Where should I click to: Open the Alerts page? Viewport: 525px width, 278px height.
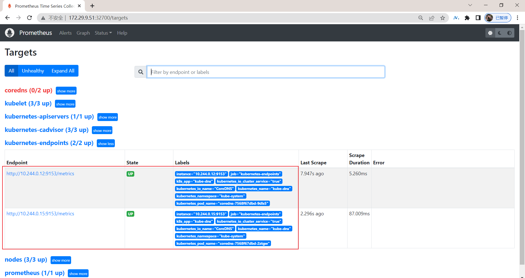(65, 33)
